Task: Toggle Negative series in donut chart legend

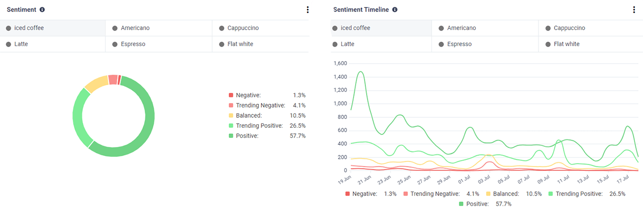Action: pyautogui.click(x=248, y=95)
